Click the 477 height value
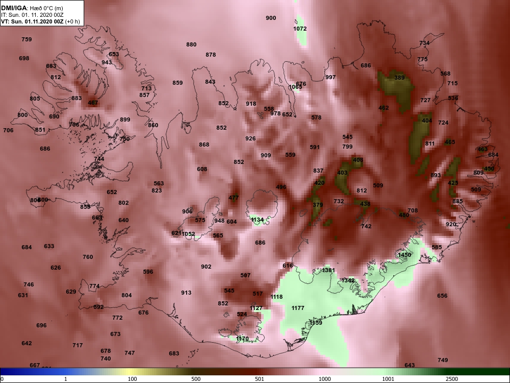This screenshot has width=510, height=383. pos(234,198)
